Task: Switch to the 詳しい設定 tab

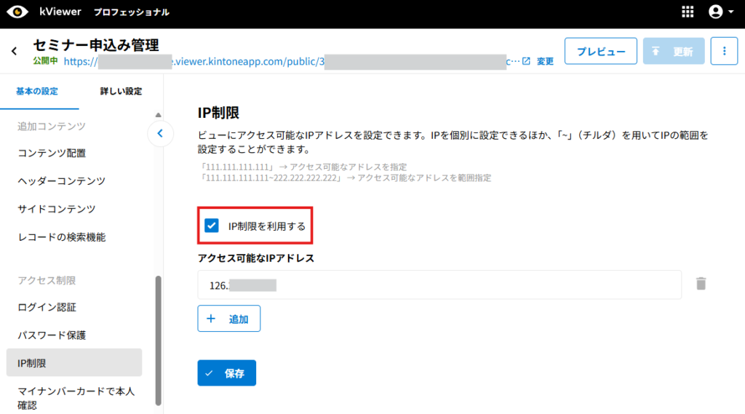Action: 121,91
